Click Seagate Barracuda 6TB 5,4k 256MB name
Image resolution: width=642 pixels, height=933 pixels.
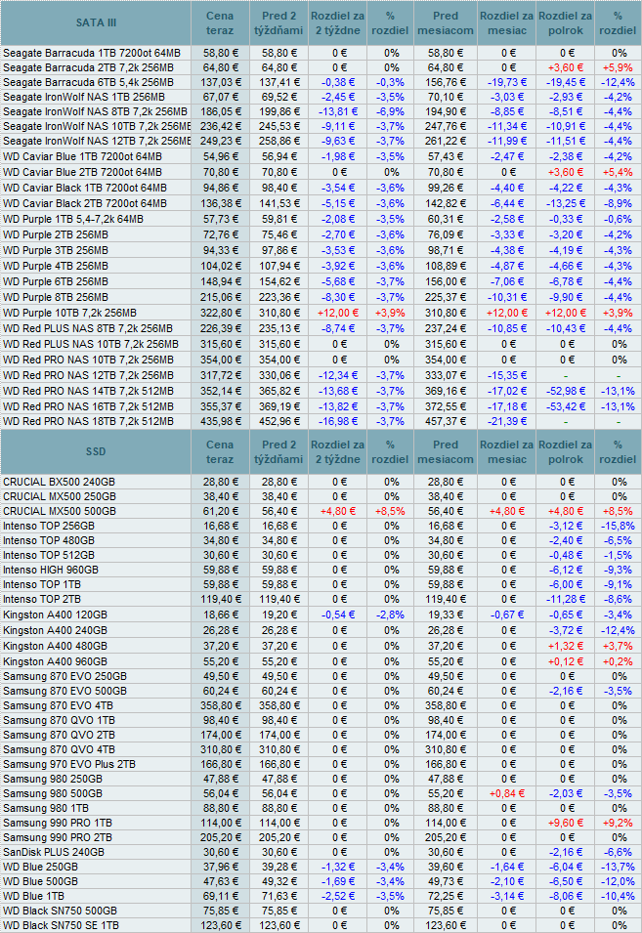pos(88,82)
